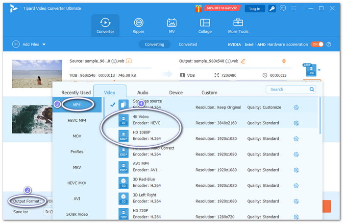Switch to Recently Used tab
Image resolution: width=343 pixels, height=223 pixels.
click(76, 92)
